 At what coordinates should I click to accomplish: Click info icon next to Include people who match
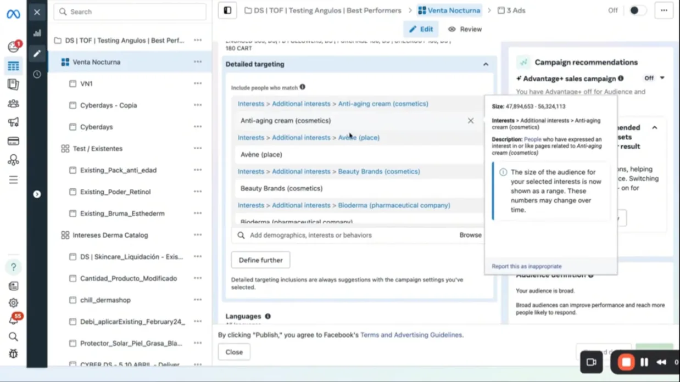coord(303,87)
